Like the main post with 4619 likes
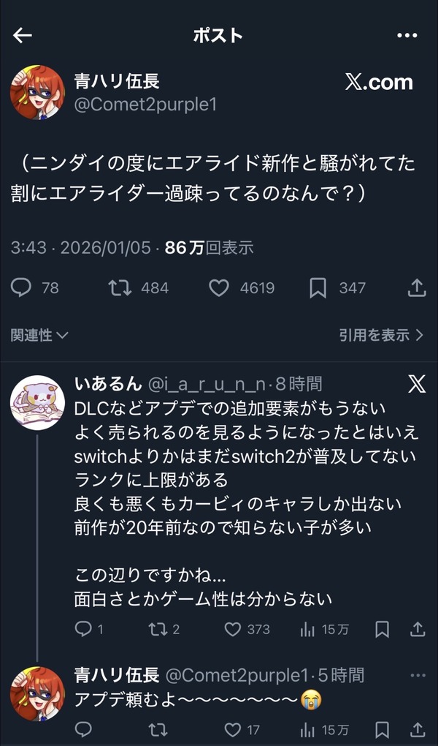438x746 pixels. (x=219, y=288)
